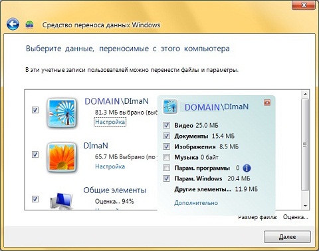Click the Windows Easy Transfer title icon

29,25
